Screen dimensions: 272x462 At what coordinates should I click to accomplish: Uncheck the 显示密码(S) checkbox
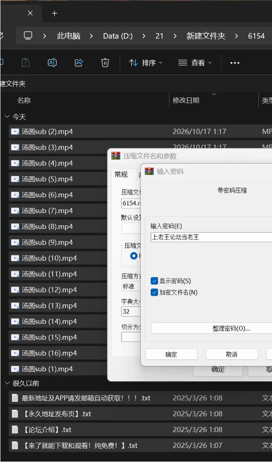tap(154, 281)
